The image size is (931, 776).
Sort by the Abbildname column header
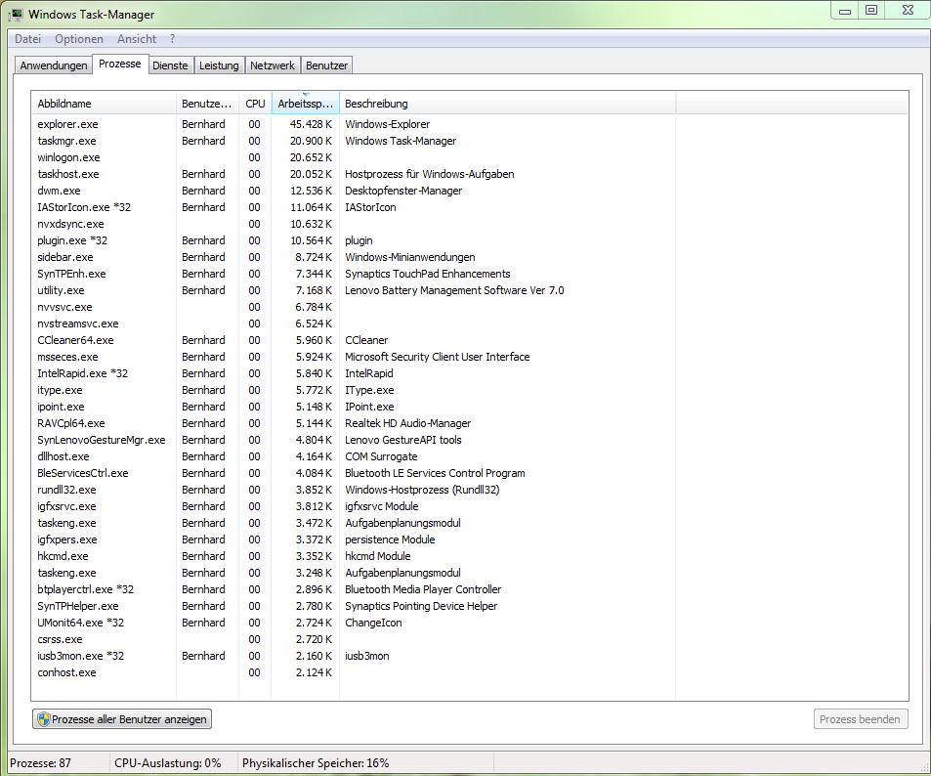pyautogui.click(x=105, y=104)
